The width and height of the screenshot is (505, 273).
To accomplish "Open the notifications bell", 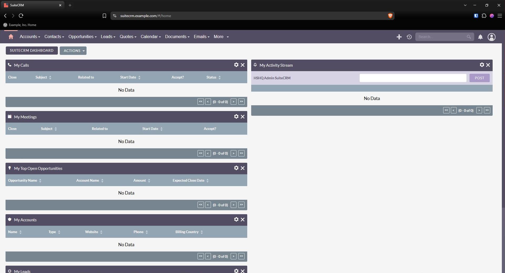I will [480, 37].
